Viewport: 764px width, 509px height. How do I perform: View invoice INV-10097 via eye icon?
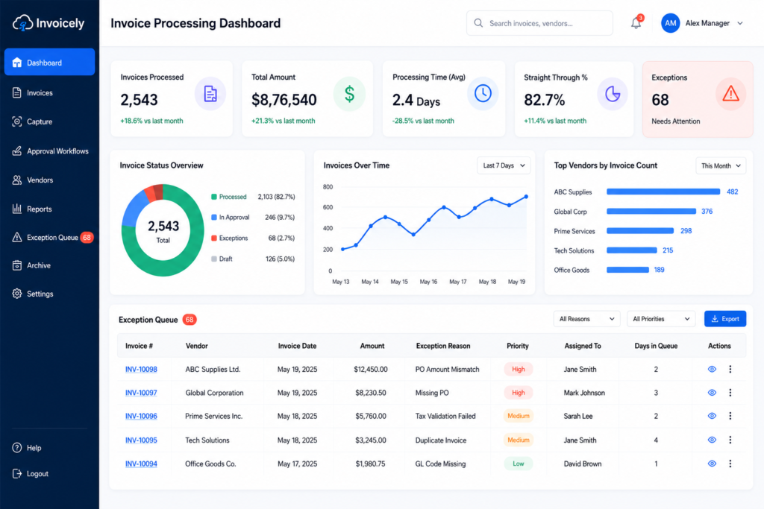coord(712,393)
